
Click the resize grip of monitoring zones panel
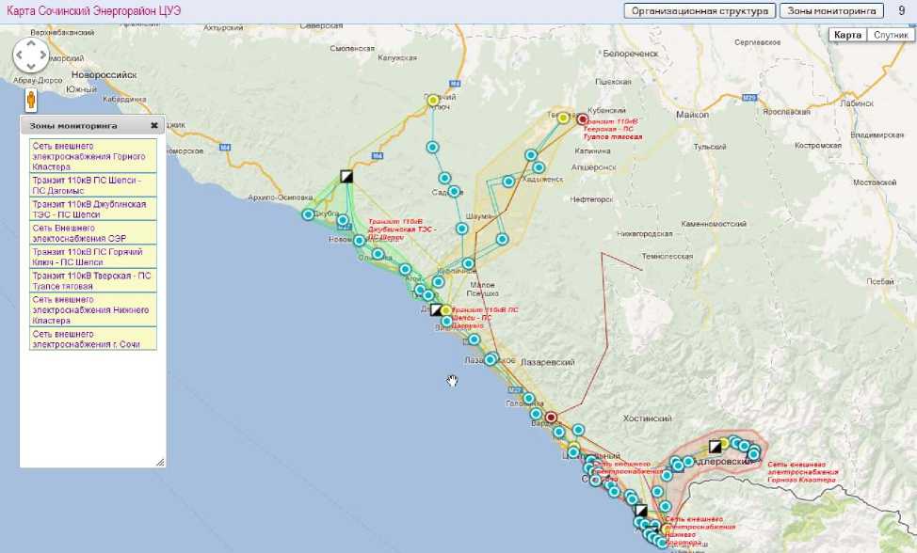pyautogui.click(x=159, y=462)
